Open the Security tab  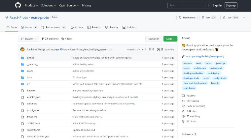[112, 27]
